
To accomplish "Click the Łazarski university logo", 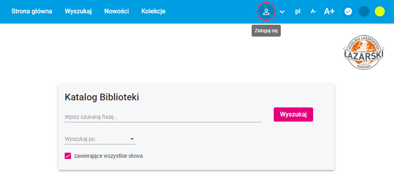I will click(x=364, y=52).
